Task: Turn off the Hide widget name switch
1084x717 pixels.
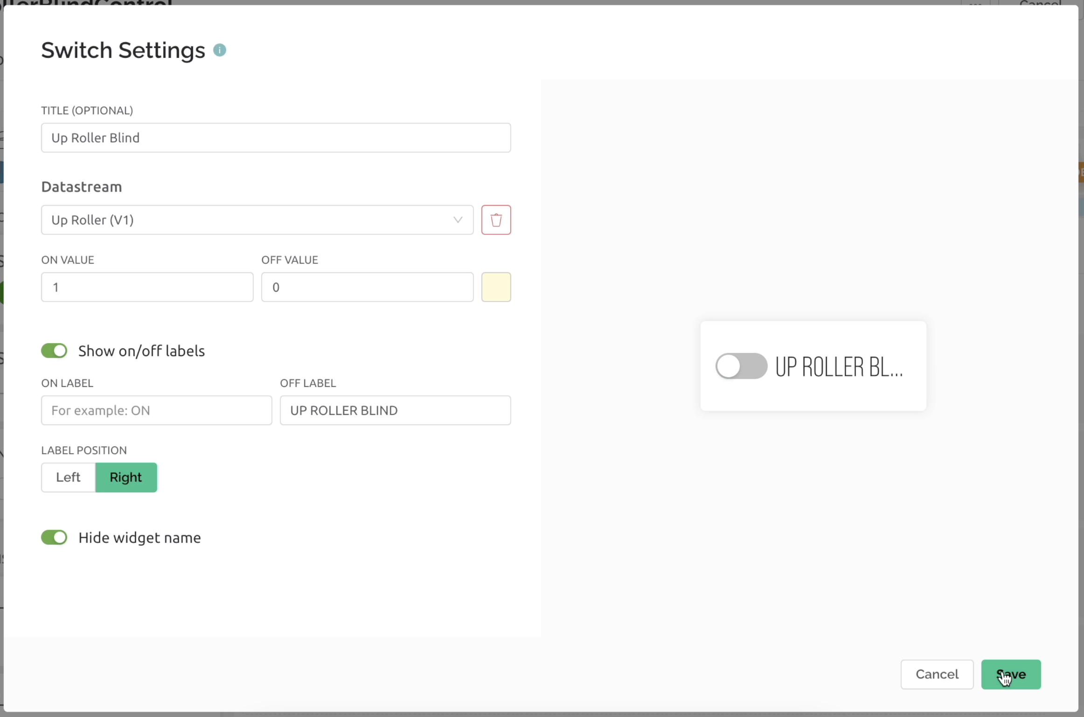Action: point(54,538)
